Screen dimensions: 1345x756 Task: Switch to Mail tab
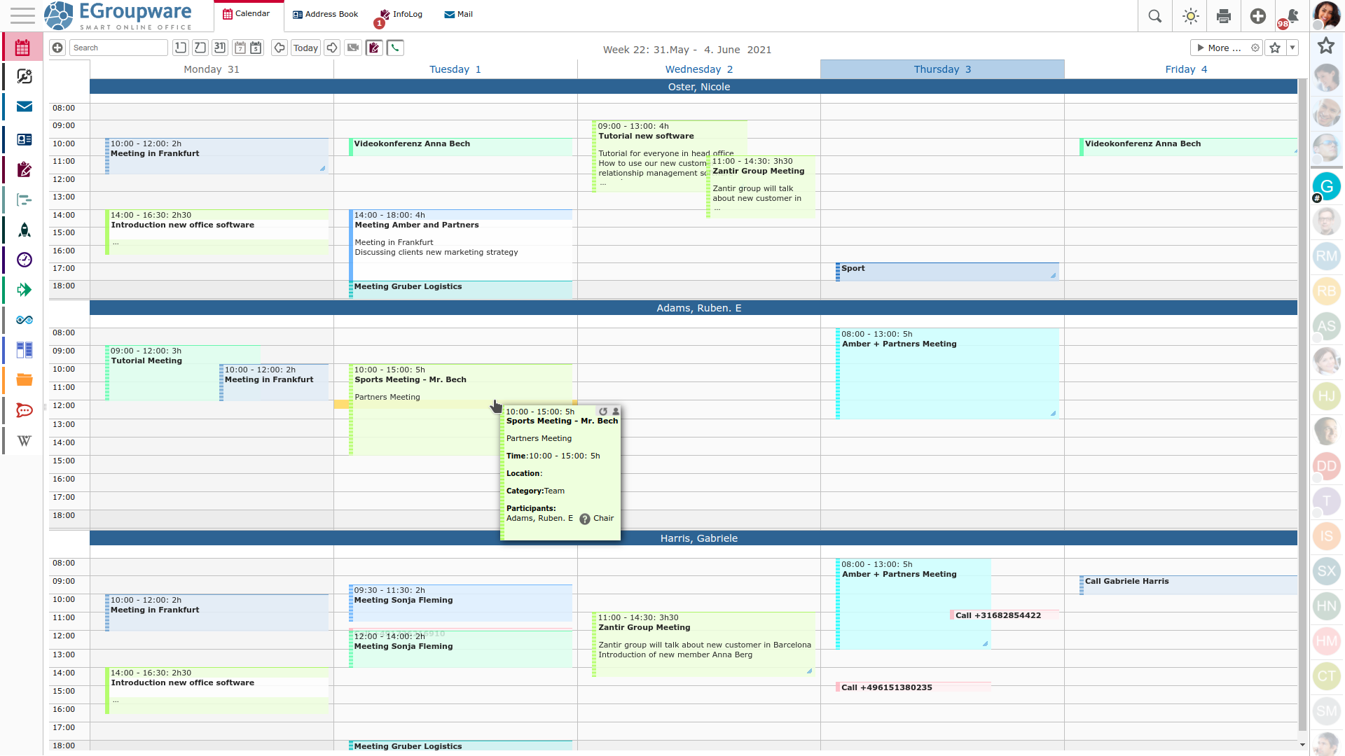coord(459,14)
